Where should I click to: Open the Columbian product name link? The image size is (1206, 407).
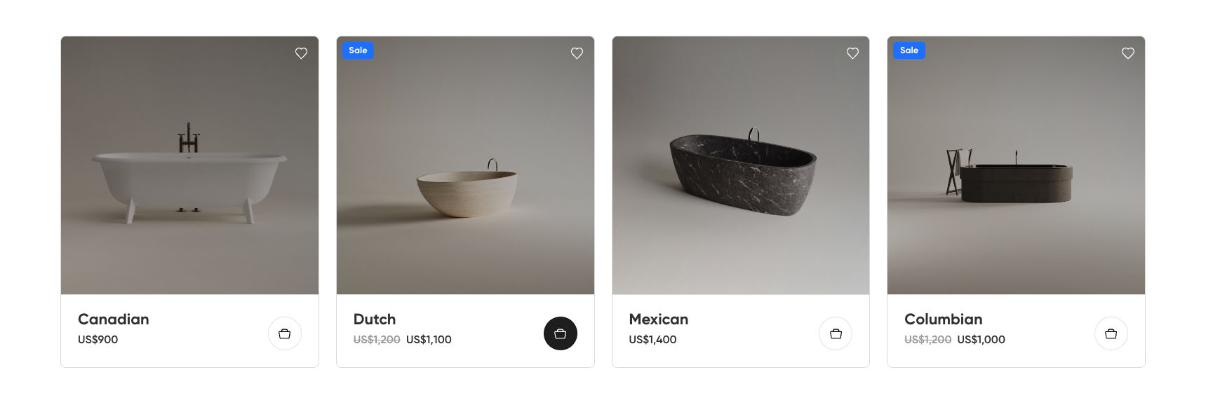(943, 319)
